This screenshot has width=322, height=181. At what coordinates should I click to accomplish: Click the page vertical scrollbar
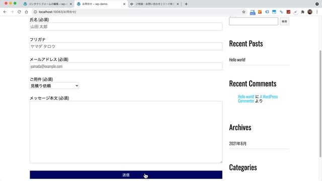pos(320,104)
